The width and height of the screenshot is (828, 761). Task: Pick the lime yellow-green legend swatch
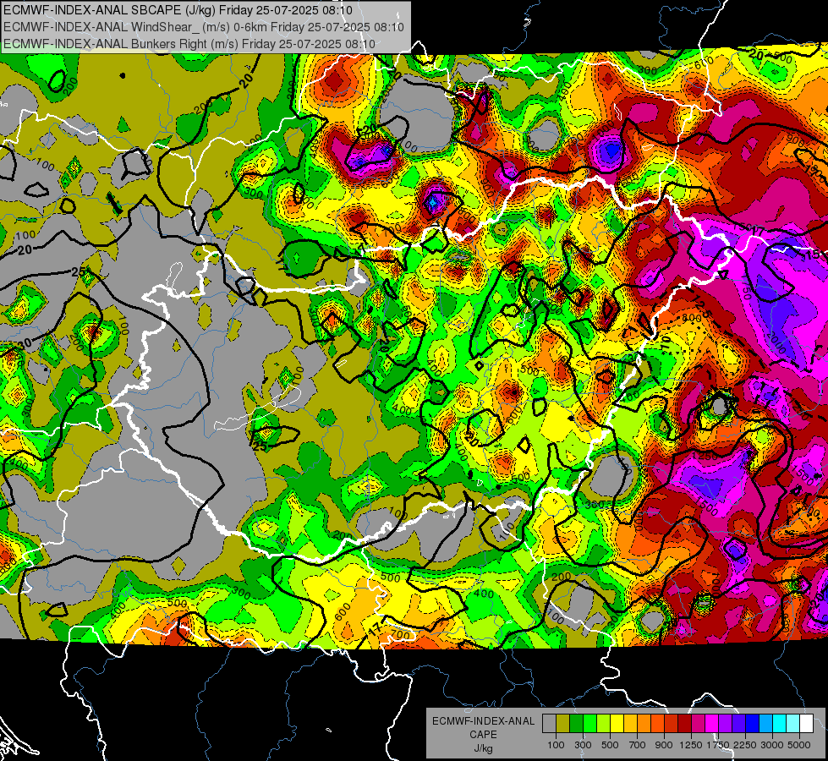(604, 724)
